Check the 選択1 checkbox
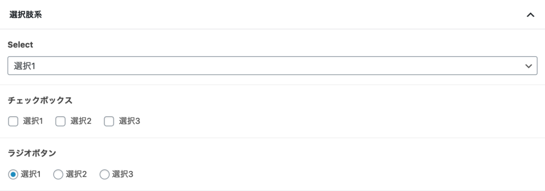The height and width of the screenshot is (191, 545). click(x=13, y=121)
